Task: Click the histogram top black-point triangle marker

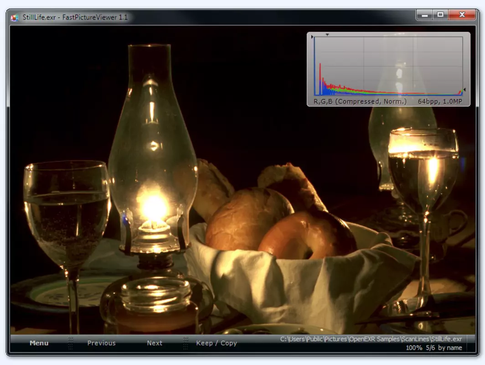Action: pos(327,35)
